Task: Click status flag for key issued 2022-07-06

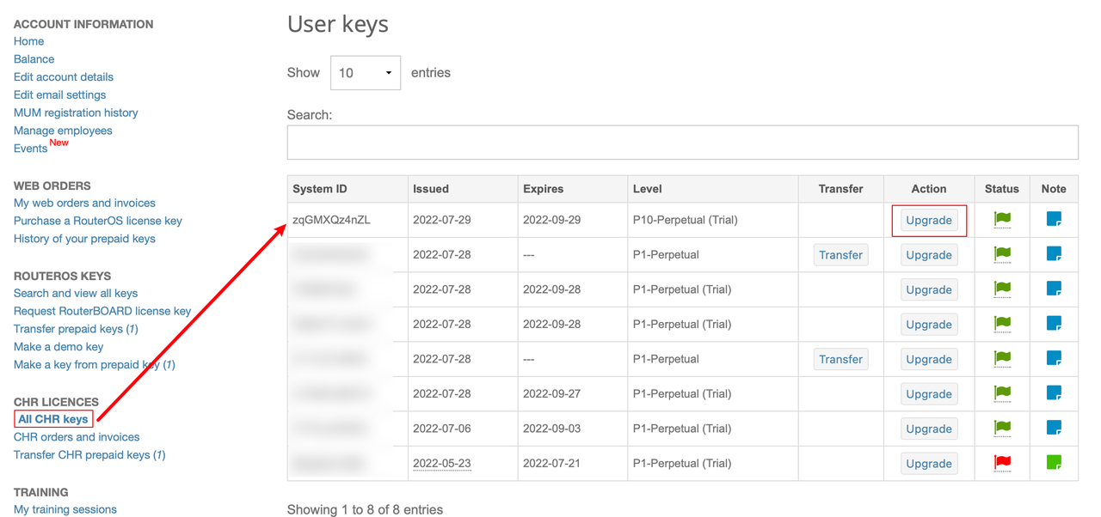Action: pos(1002,428)
